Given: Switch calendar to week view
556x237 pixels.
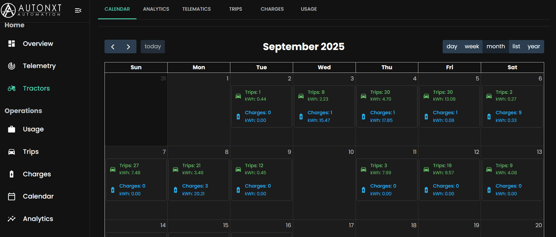Looking at the screenshot, I should coord(472,46).
